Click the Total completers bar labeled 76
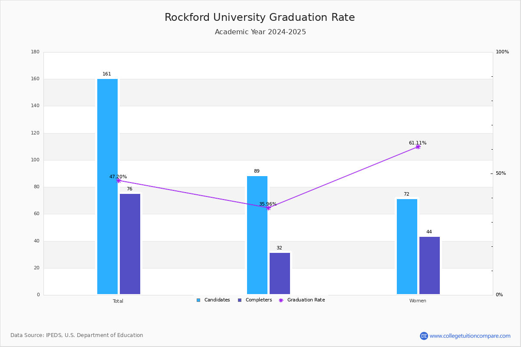The width and height of the screenshot is (521, 347). tap(130, 244)
